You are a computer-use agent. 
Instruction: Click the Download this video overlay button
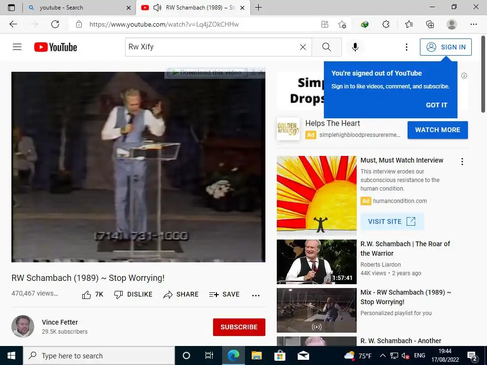click(207, 73)
